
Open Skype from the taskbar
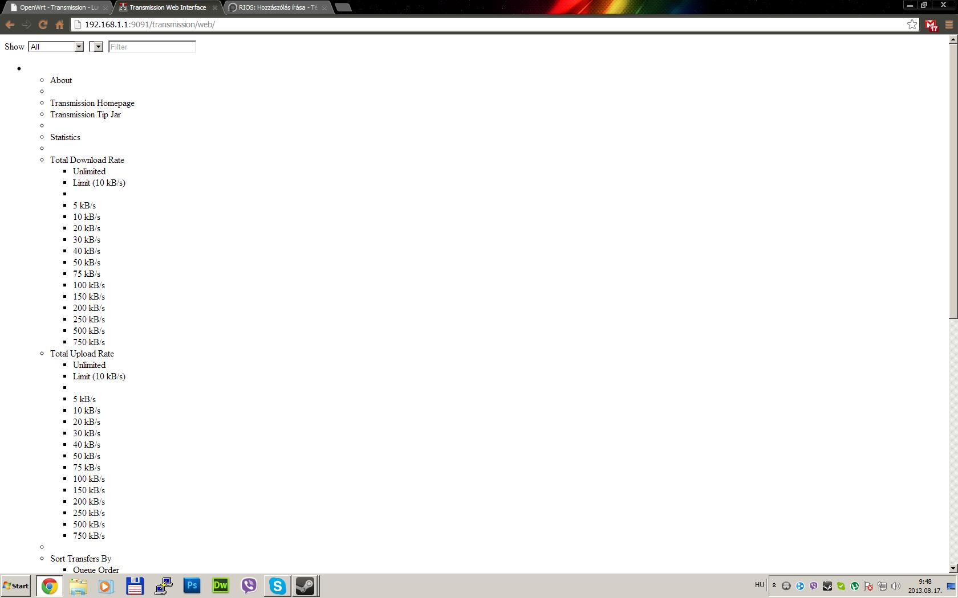pos(278,585)
